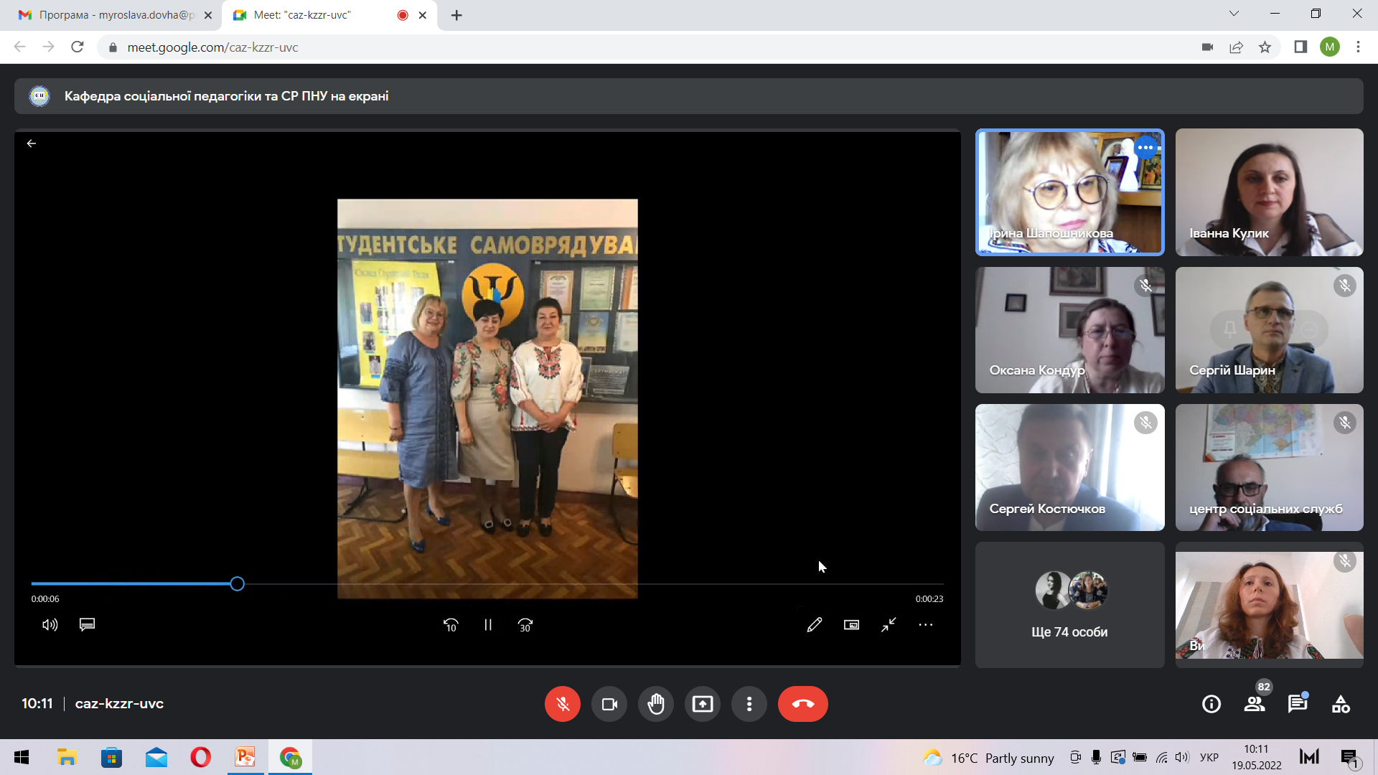Toggle the camera off

[609, 704]
